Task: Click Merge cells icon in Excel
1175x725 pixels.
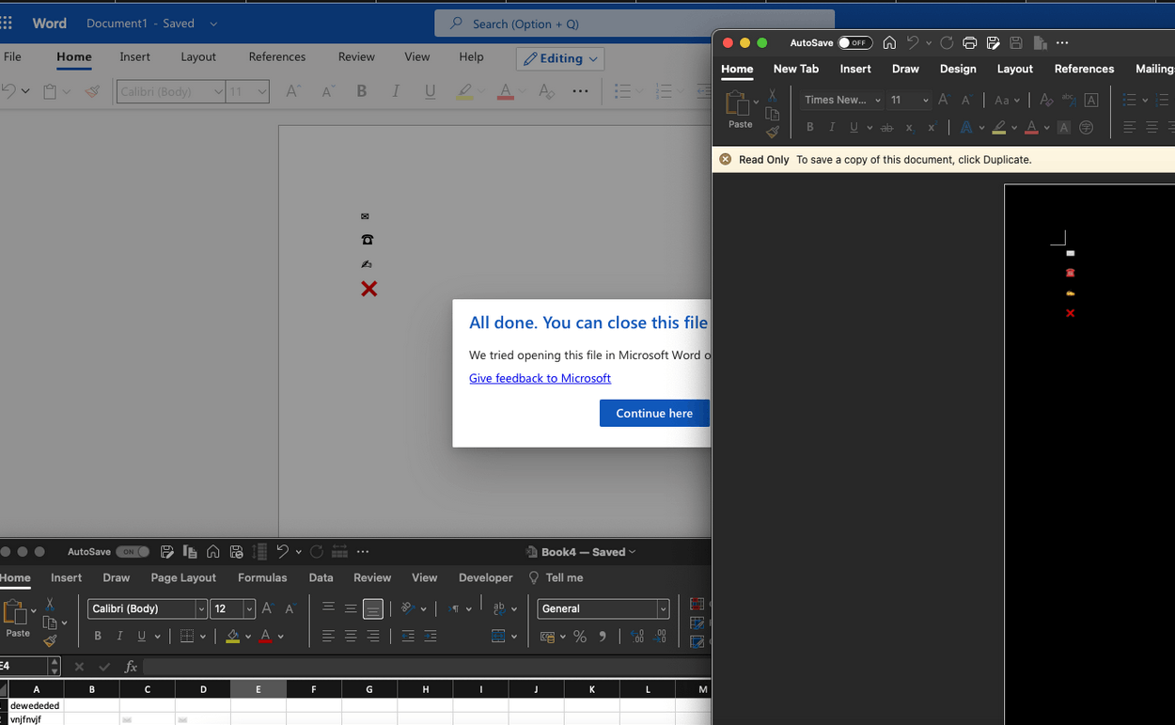Action: 499,637
